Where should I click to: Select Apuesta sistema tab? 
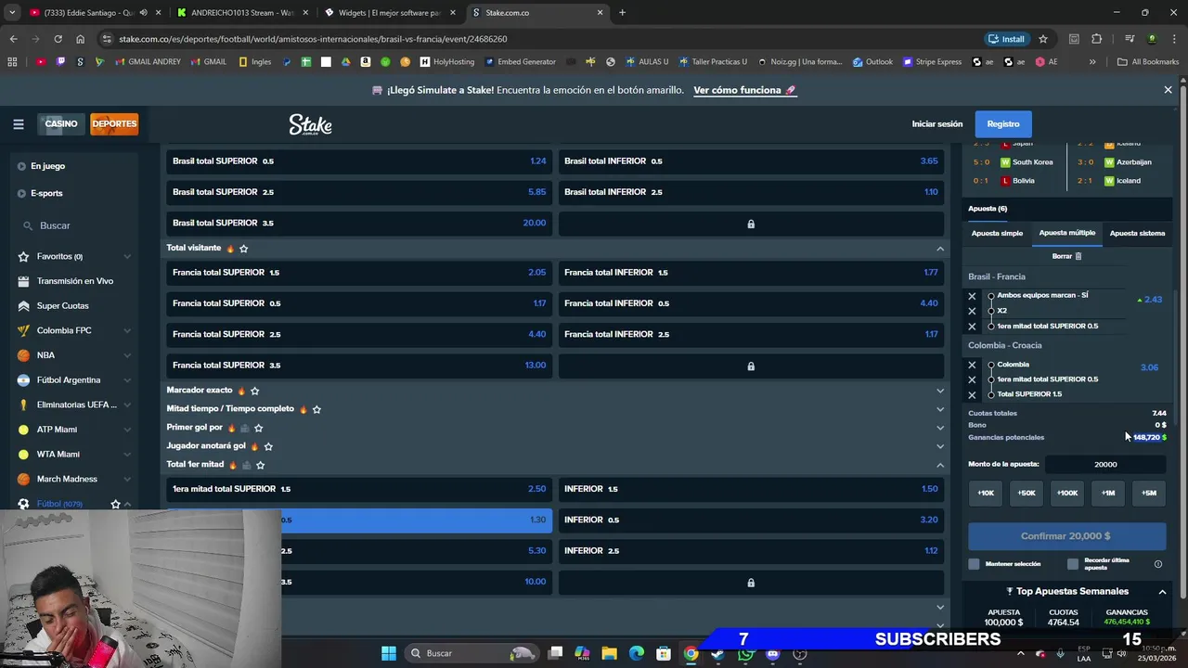pyautogui.click(x=1137, y=233)
